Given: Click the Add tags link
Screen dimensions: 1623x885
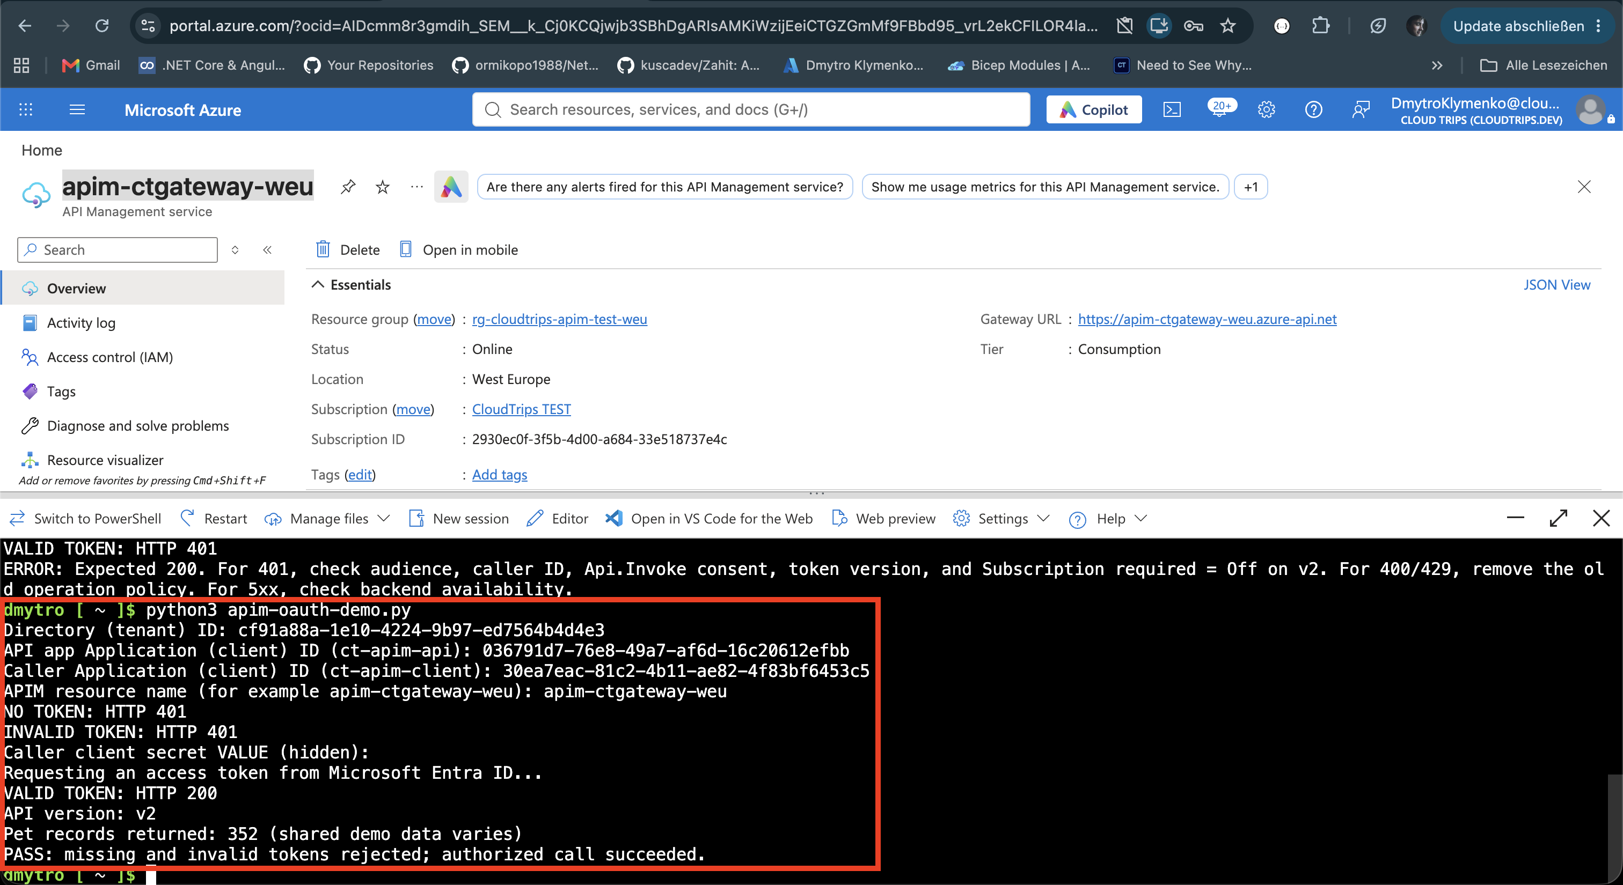Looking at the screenshot, I should [x=500, y=475].
